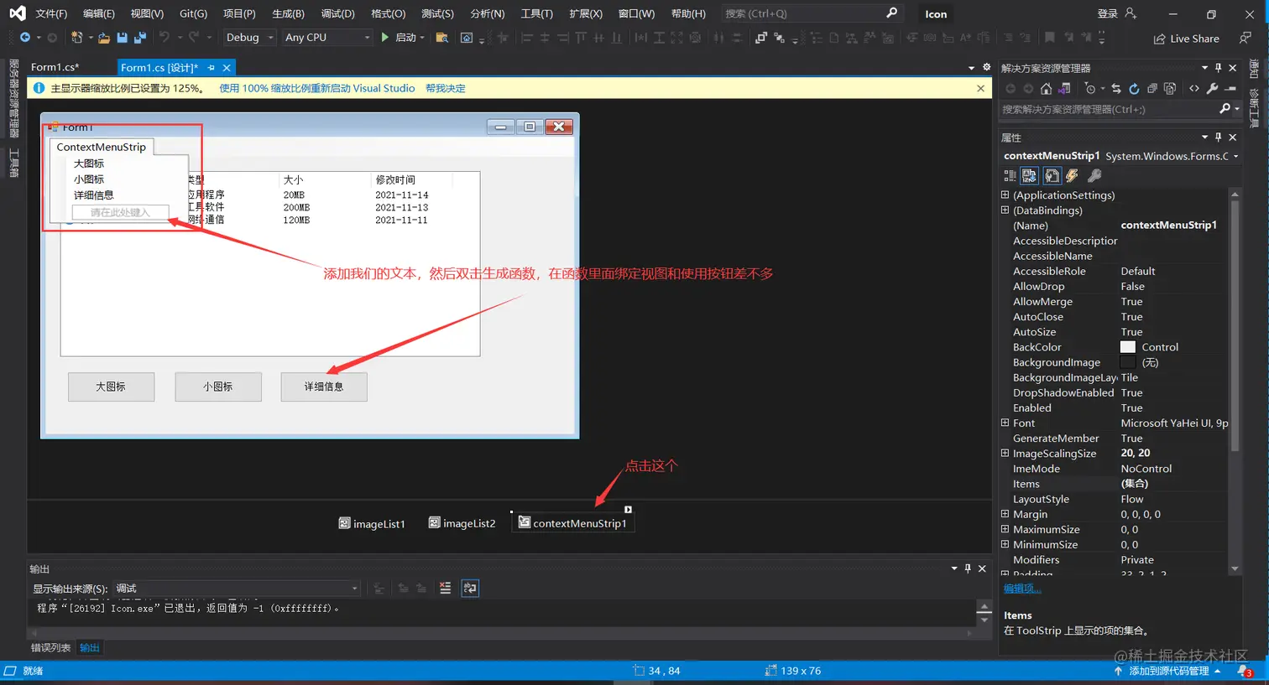Open the Properties object selector dropdown
Screen dimensions: 1269x685
[1235, 156]
